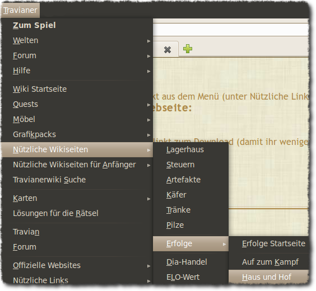Viewport: 316px width, 291px height.
Task: Open the Quests submenu
Action: coord(77,105)
